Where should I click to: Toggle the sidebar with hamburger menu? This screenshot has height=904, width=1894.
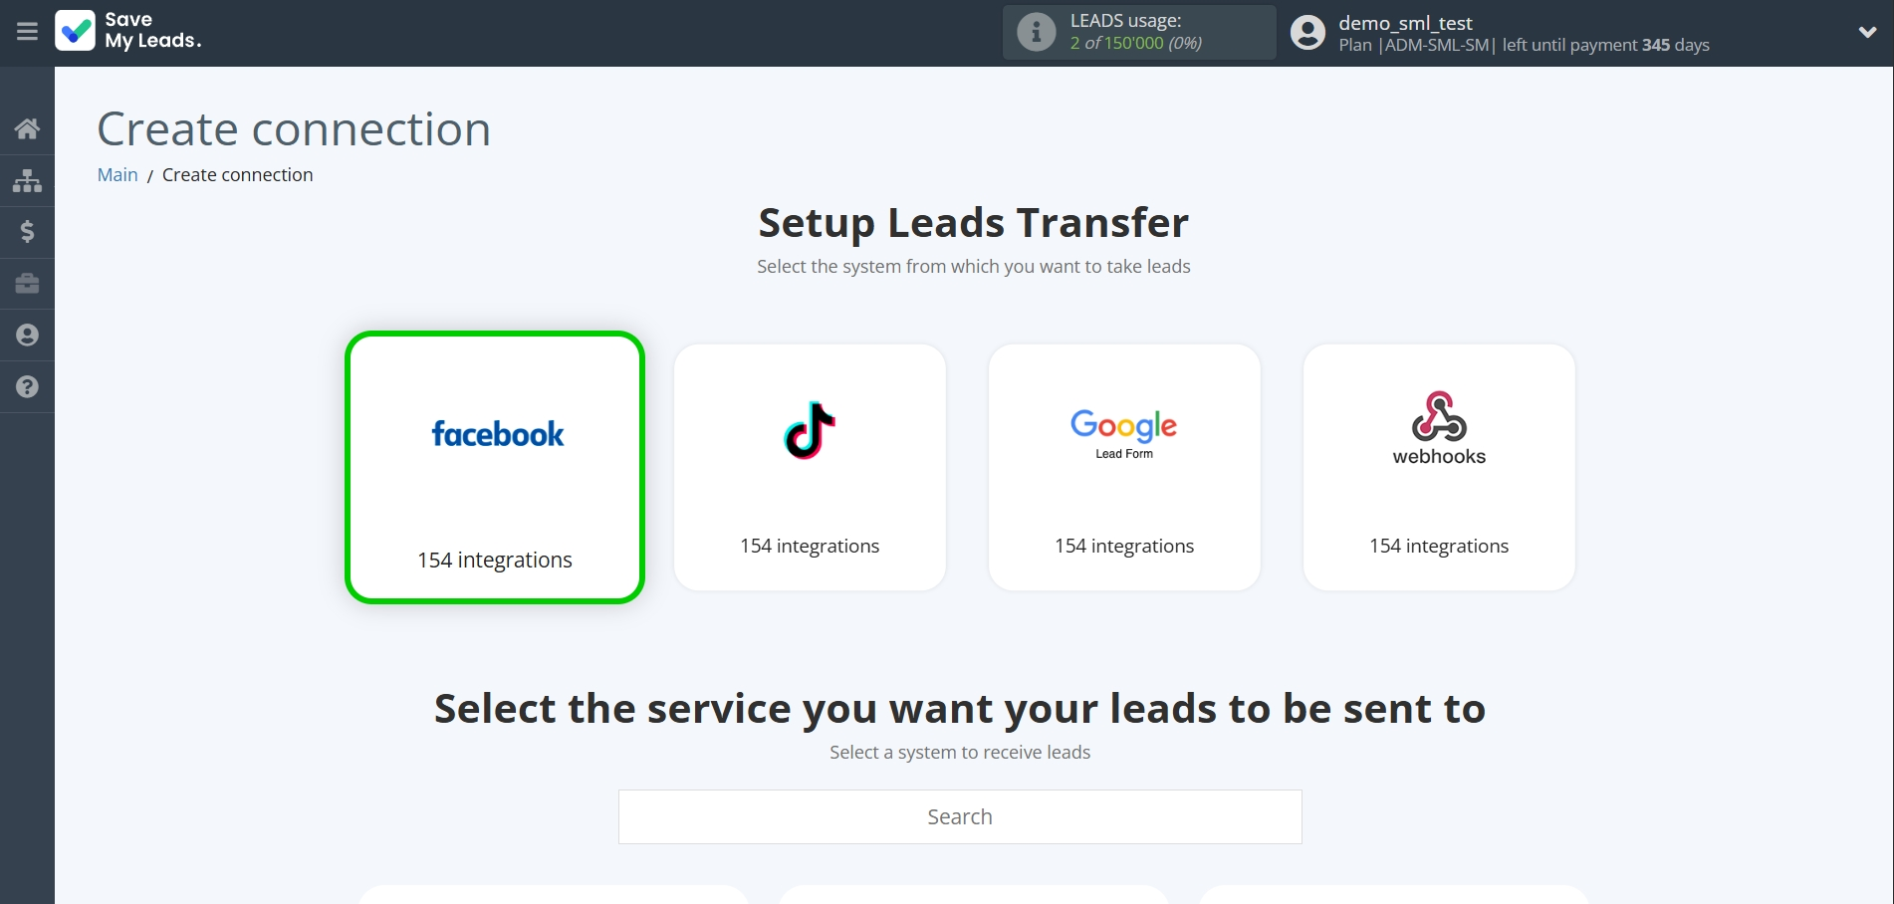(27, 32)
